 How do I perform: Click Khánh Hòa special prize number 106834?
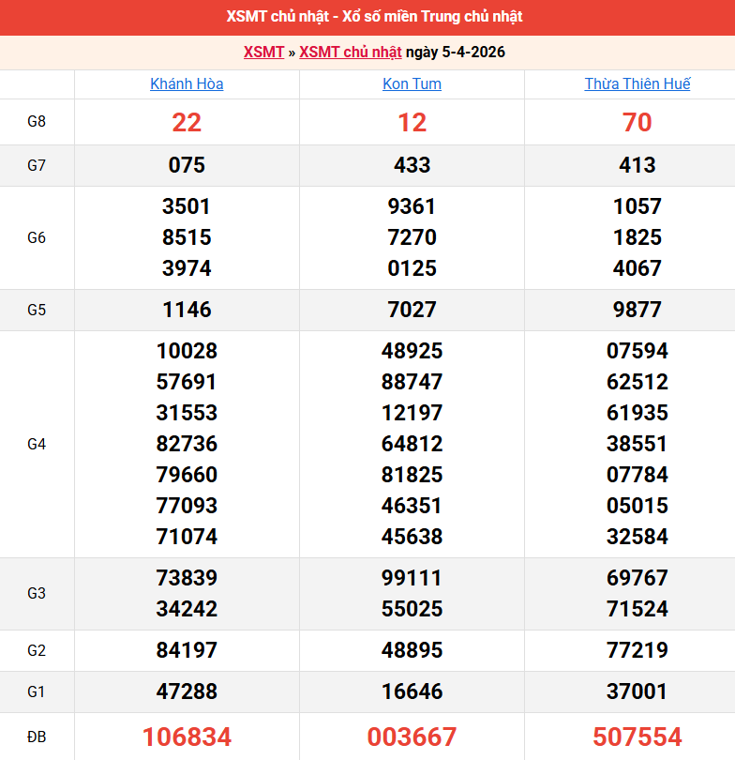(x=187, y=737)
